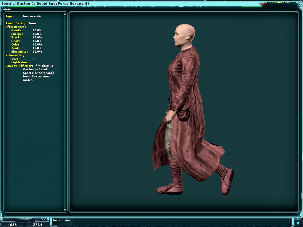
Task: Click the eye-shaped view icon below the title
Action: pyautogui.click(x=7, y=9)
